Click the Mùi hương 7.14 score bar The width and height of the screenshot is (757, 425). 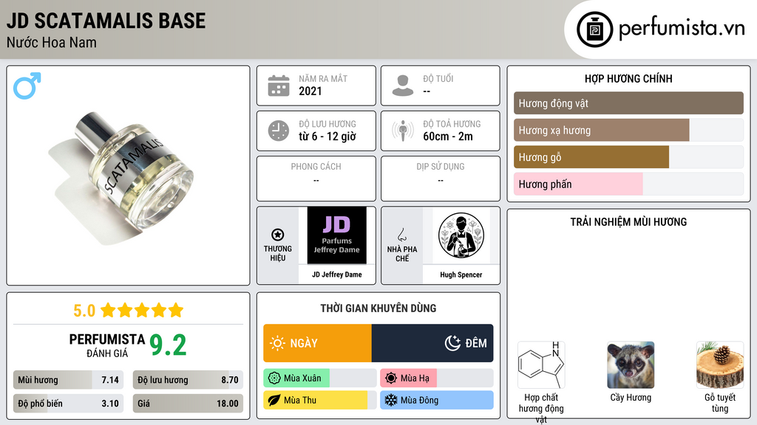pyautogui.click(x=69, y=380)
